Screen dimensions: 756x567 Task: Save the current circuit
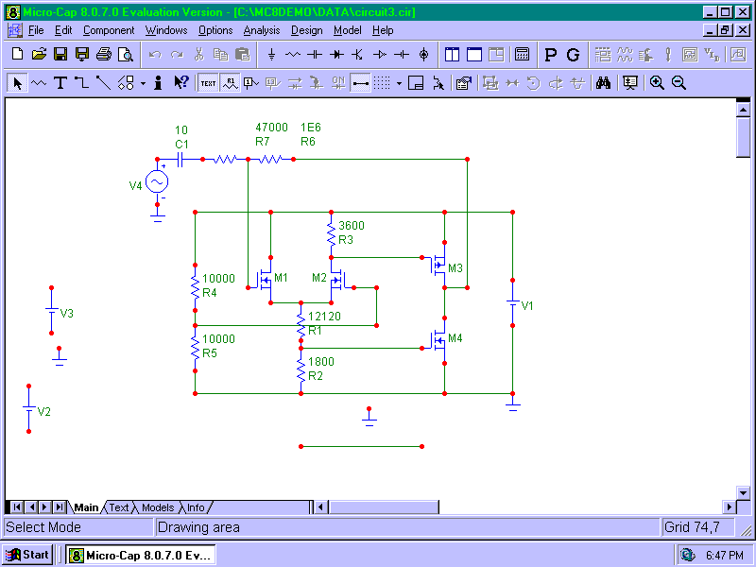click(x=60, y=54)
